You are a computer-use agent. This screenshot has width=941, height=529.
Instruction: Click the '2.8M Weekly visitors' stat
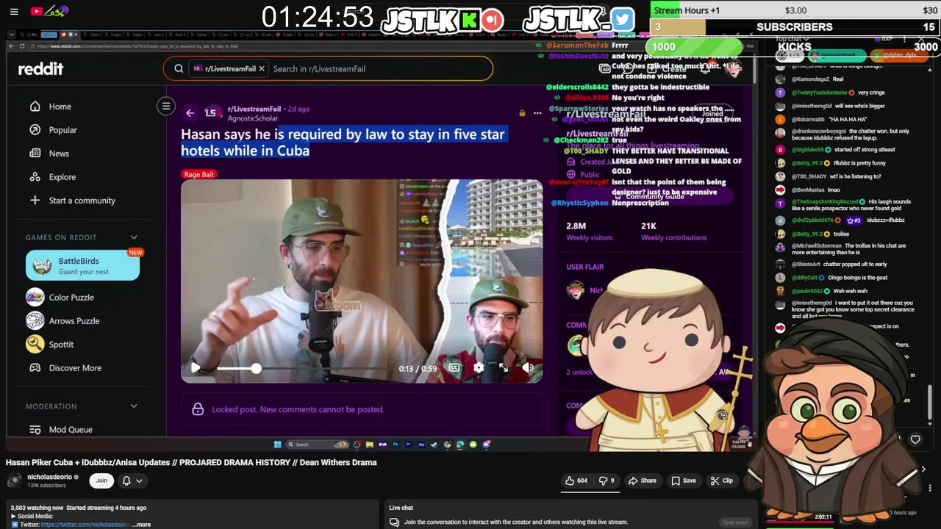coord(589,231)
